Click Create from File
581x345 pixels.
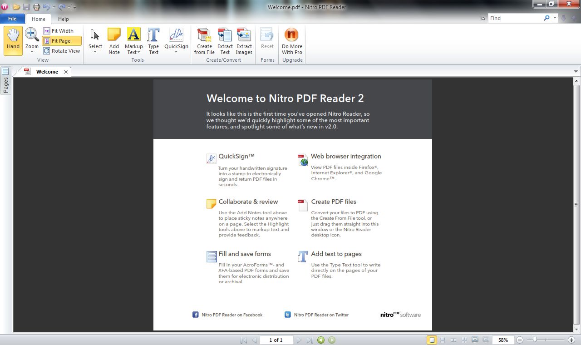pos(204,41)
